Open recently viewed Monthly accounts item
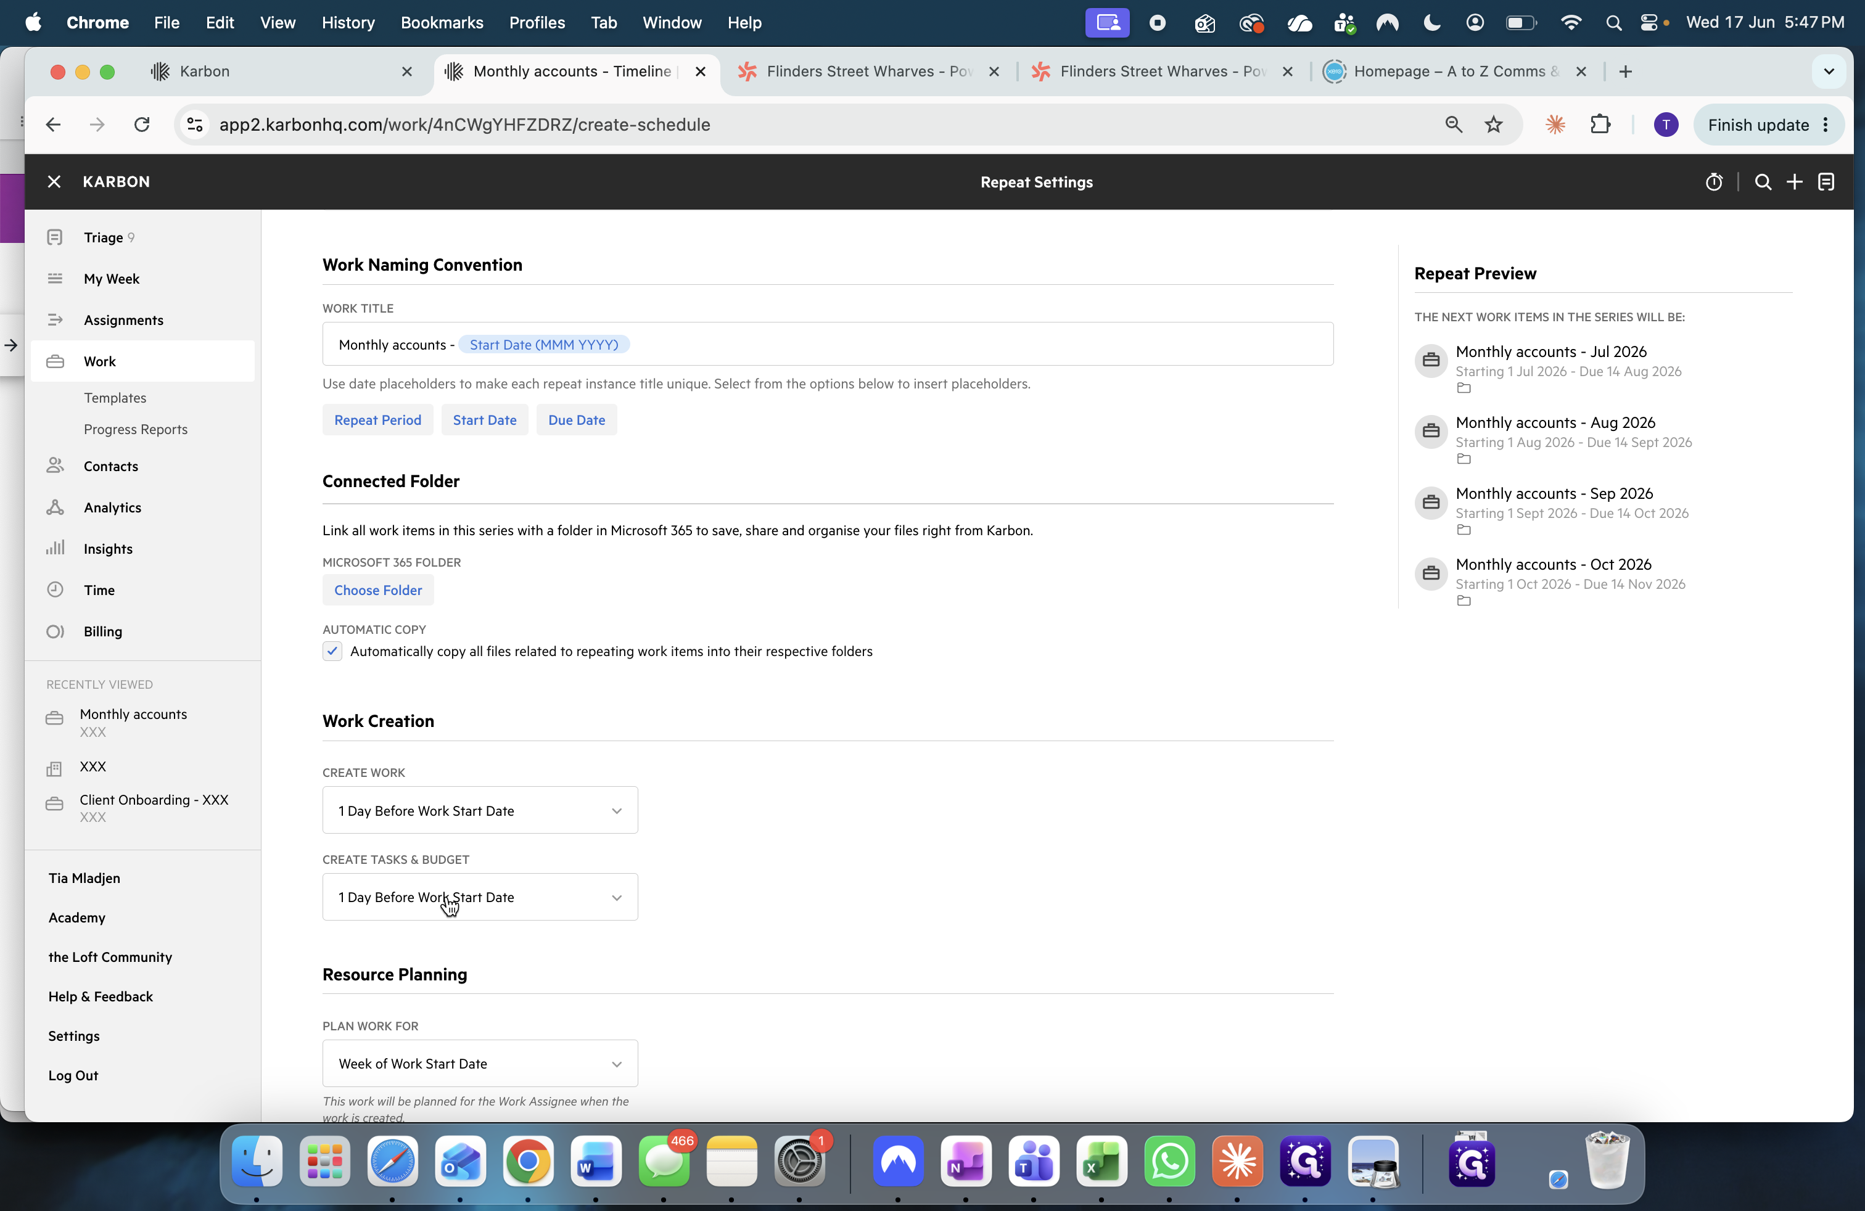 (142, 722)
